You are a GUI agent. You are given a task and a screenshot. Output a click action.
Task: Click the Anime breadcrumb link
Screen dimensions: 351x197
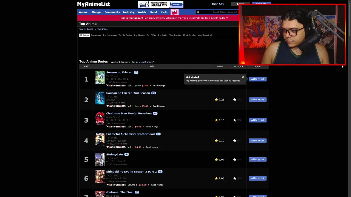[x=90, y=29]
